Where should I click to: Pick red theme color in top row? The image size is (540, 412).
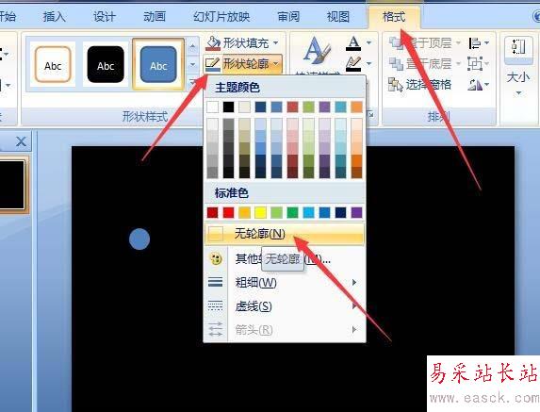pyautogui.click(x=292, y=107)
